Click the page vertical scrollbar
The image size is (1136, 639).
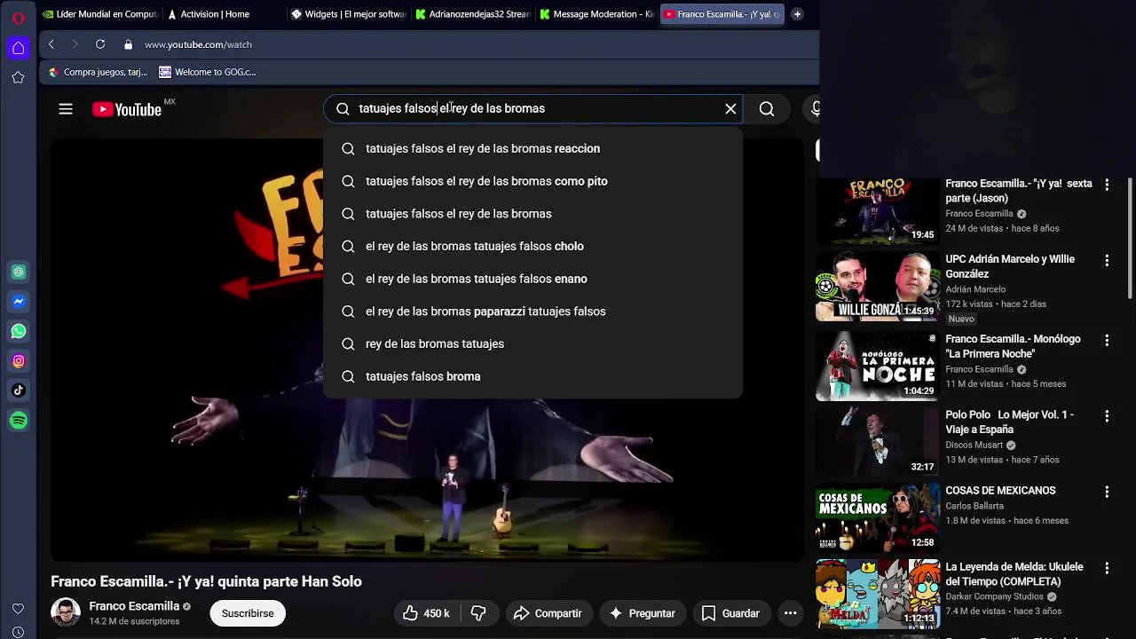click(1130, 240)
